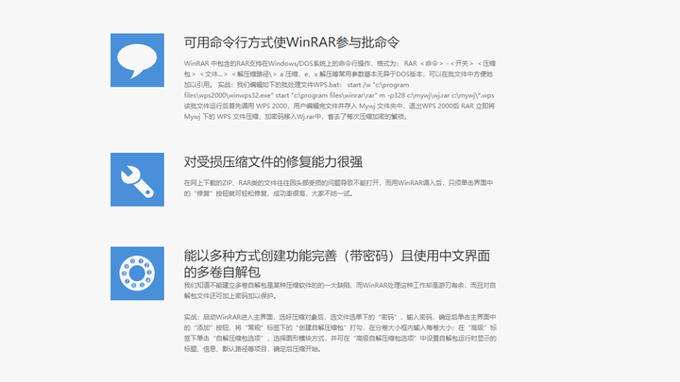Select the heading 可用命令行方式使WinRAR参与批命令
Screen dimensions: 680x382
click(x=292, y=42)
